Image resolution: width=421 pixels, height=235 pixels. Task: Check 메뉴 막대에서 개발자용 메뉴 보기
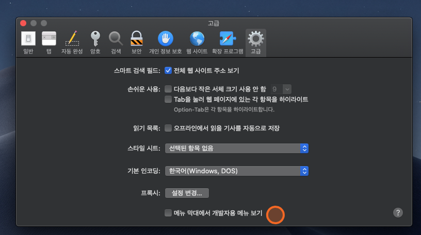tap(168, 213)
